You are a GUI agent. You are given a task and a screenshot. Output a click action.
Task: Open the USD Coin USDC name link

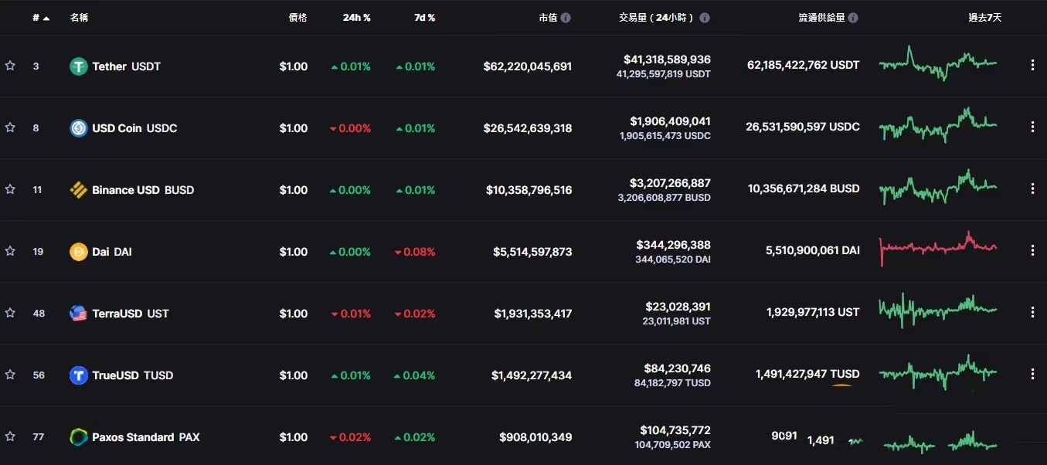point(134,128)
